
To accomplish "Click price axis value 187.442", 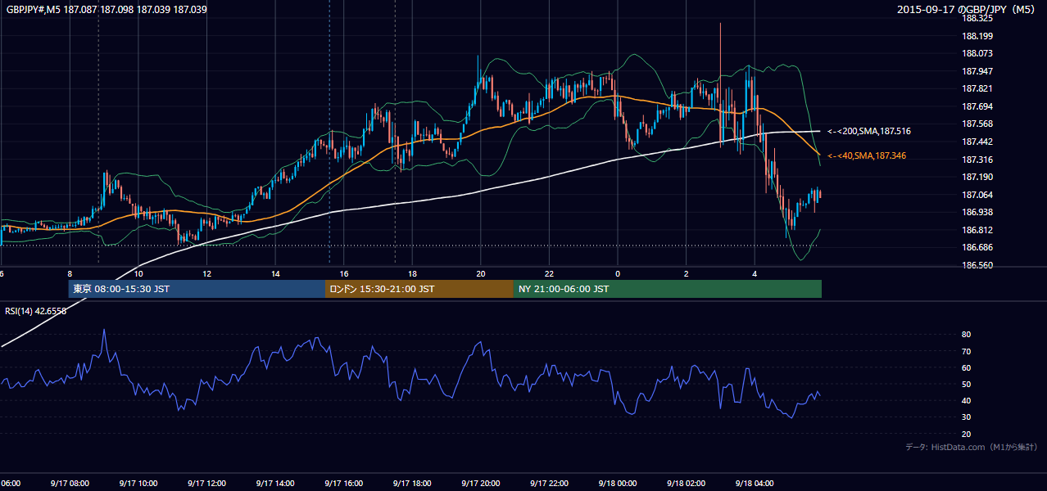I will pyautogui.click(x=977, y=142).
